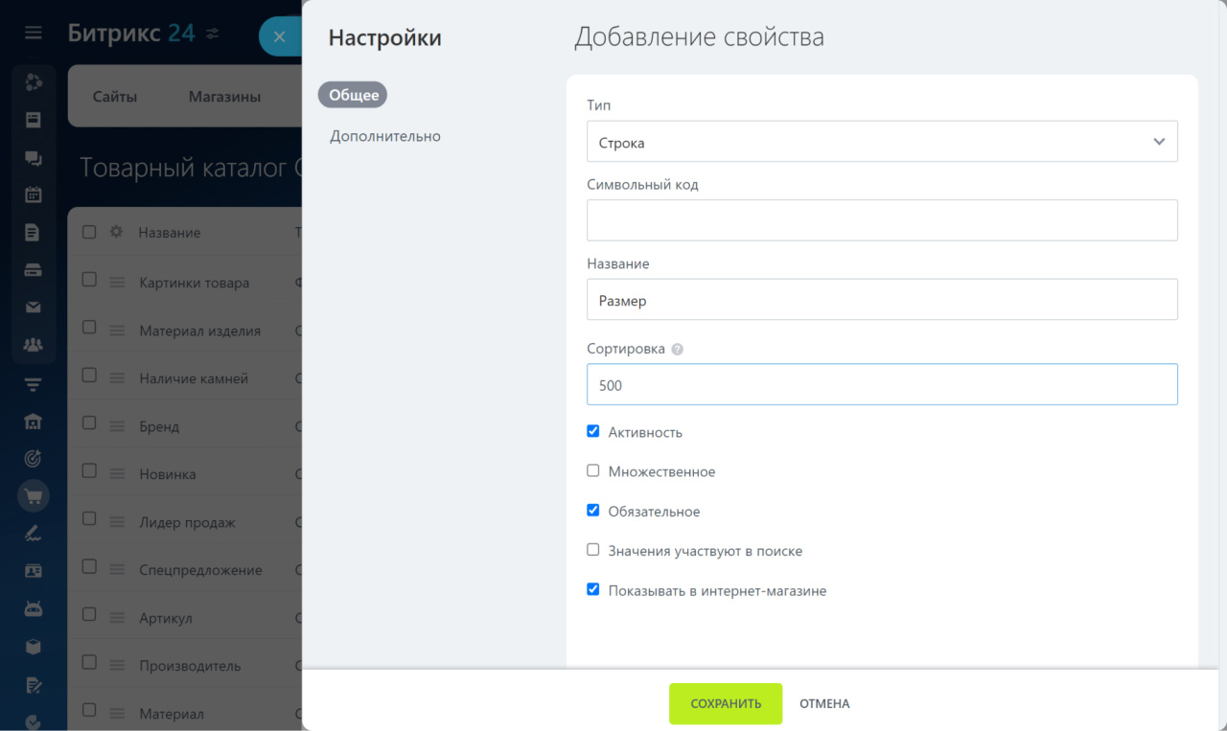Click the Производитель property name
Image resolution: width=1227 pixels, height=731 pixels.
(x=190, y=666)
